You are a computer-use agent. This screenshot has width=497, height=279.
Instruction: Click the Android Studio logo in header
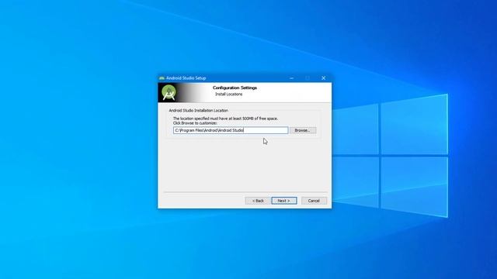pyautogui.click(x=169, y=92)
